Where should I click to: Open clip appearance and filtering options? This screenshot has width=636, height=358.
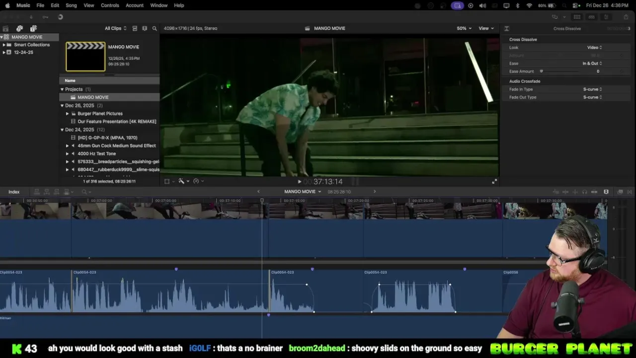coord(145,28)
